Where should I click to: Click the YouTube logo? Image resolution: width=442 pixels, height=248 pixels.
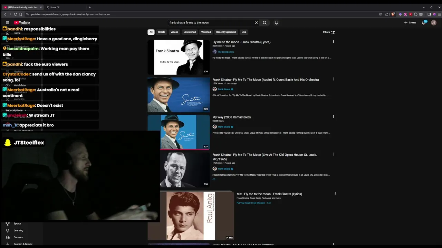[x=22, y=23]
